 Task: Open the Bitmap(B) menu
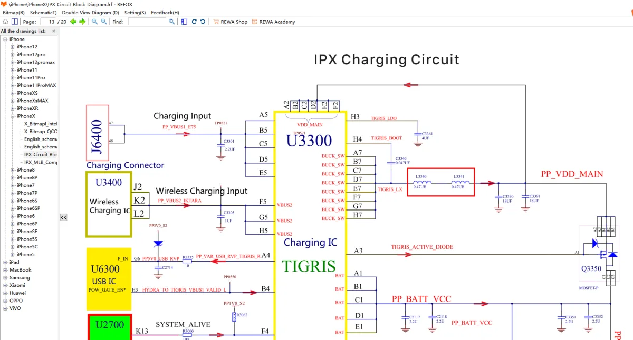pos(14,12)
